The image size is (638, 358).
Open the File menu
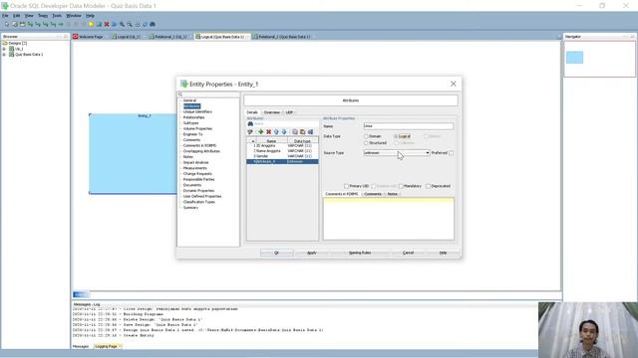click(x=5, y=16)
